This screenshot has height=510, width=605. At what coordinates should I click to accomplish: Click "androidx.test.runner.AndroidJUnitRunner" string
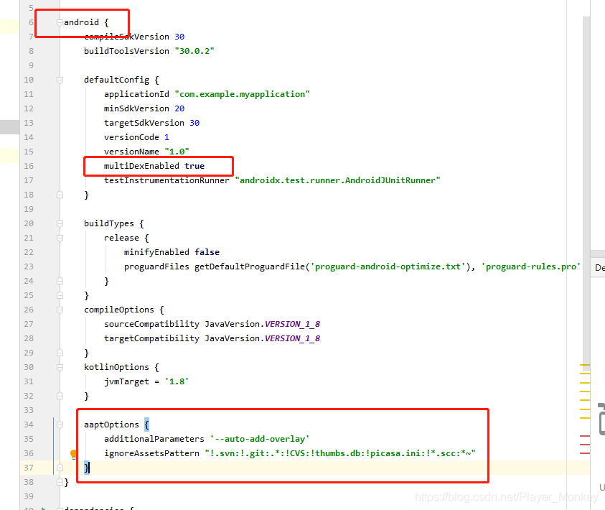[x=337, y=180]
